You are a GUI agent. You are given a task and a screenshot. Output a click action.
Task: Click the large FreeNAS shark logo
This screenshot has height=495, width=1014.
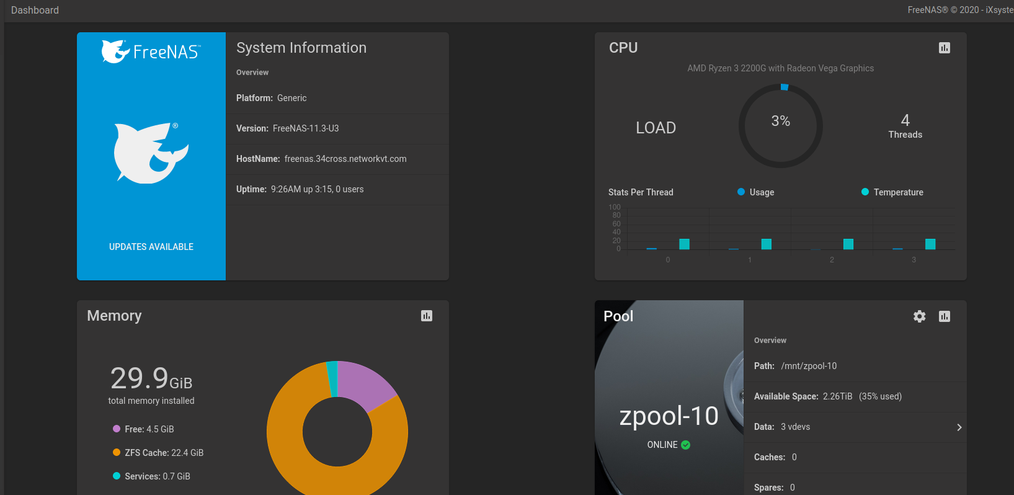[151, 153]
